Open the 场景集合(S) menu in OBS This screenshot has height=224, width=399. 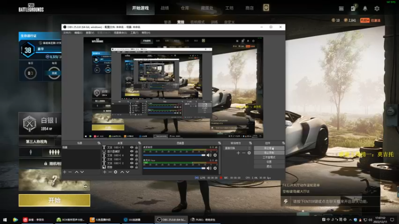[x=120, y=33]
